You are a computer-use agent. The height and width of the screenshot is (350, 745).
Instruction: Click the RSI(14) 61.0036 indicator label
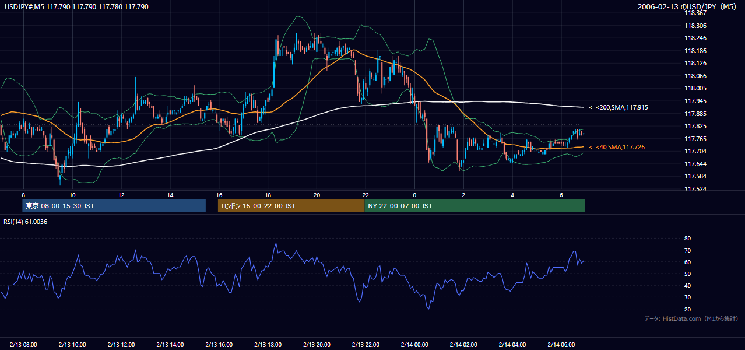tap(26, 222)
